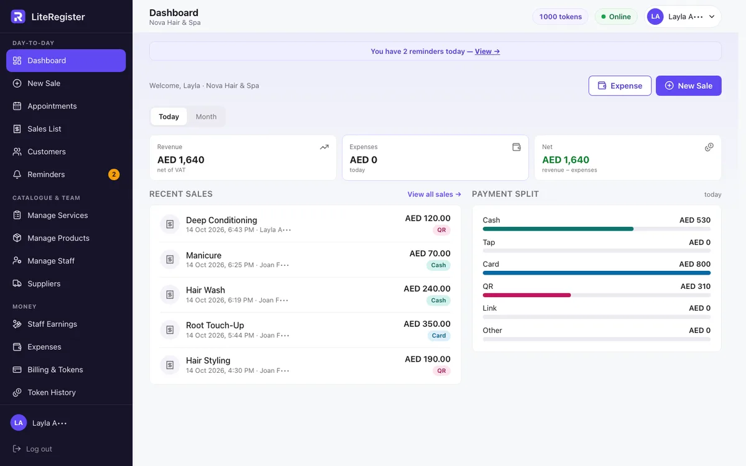The image size is (746, 466).
Task: Click the Log out arrow icon
Action: coord(17,449)
